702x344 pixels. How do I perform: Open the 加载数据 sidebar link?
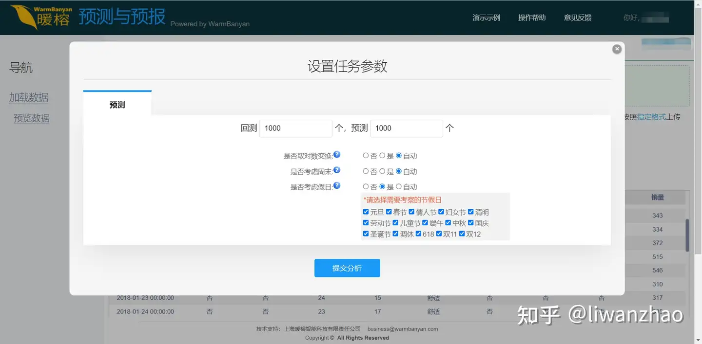pos(29,97)
